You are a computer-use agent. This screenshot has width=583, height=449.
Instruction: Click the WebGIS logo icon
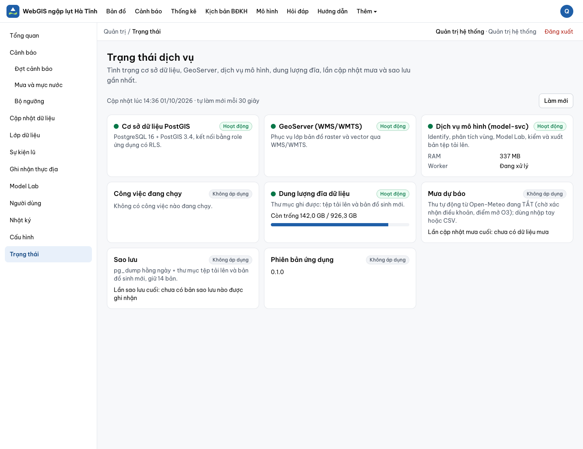[x=13, y=11]
